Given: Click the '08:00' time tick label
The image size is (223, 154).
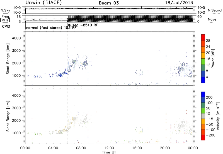Looking at the screenshot, I should [x=81, y=148].
